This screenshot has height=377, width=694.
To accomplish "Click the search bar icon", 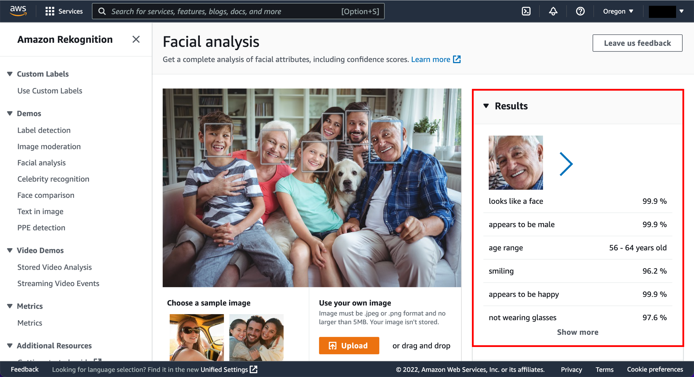I will [103, 12].
